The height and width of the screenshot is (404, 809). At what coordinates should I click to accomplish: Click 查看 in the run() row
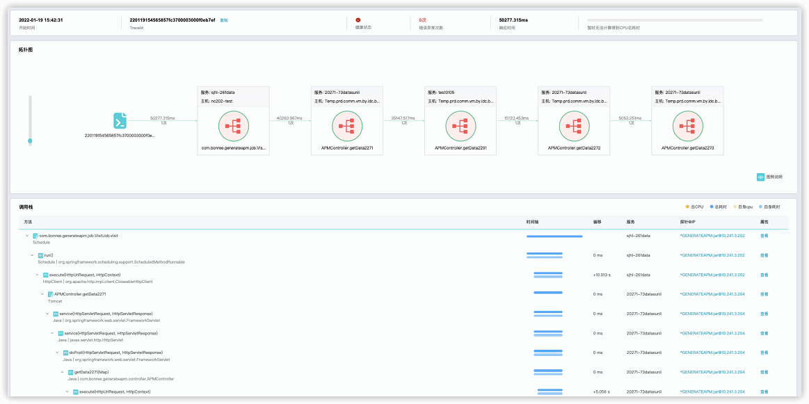coord(764,255)
